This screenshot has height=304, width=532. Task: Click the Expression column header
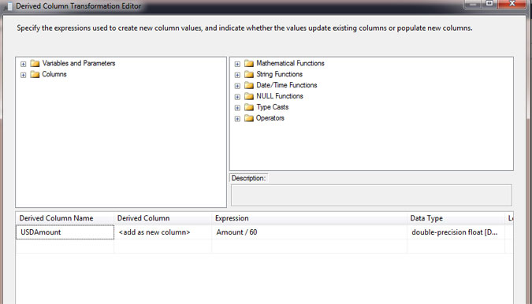click(x=310, y=218)
